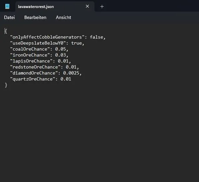Add a new tab with plus icon
Screen dimensions: 199x182
[x=102, y=6]
